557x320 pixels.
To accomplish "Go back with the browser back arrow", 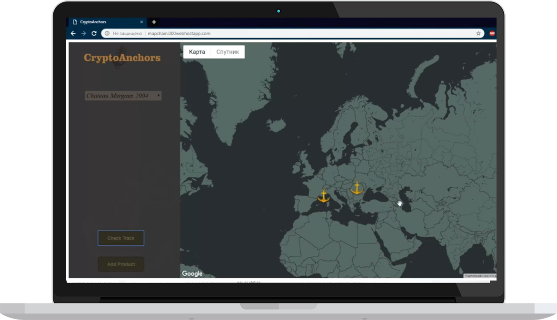I will (x=73, y=33).
